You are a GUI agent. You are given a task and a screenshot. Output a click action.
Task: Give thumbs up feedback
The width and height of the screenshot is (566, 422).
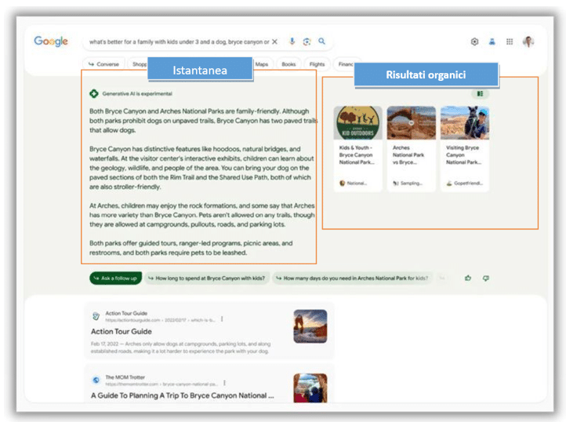coord(468,278)
